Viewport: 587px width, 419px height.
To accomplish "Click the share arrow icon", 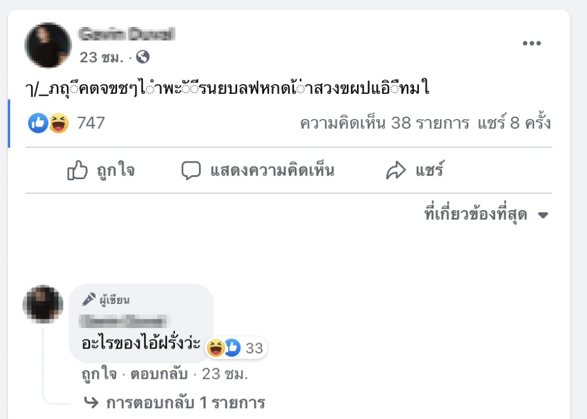I will tap(396, 171).
